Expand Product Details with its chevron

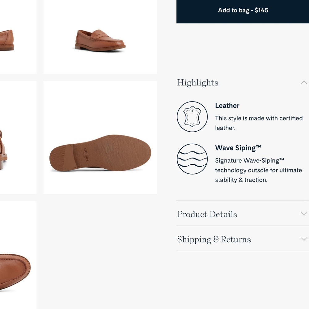(x=304, y=214)
